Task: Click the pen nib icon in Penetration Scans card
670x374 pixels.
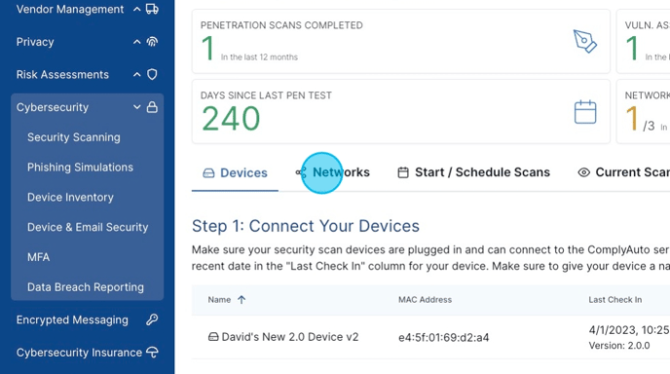Action: 585,42
